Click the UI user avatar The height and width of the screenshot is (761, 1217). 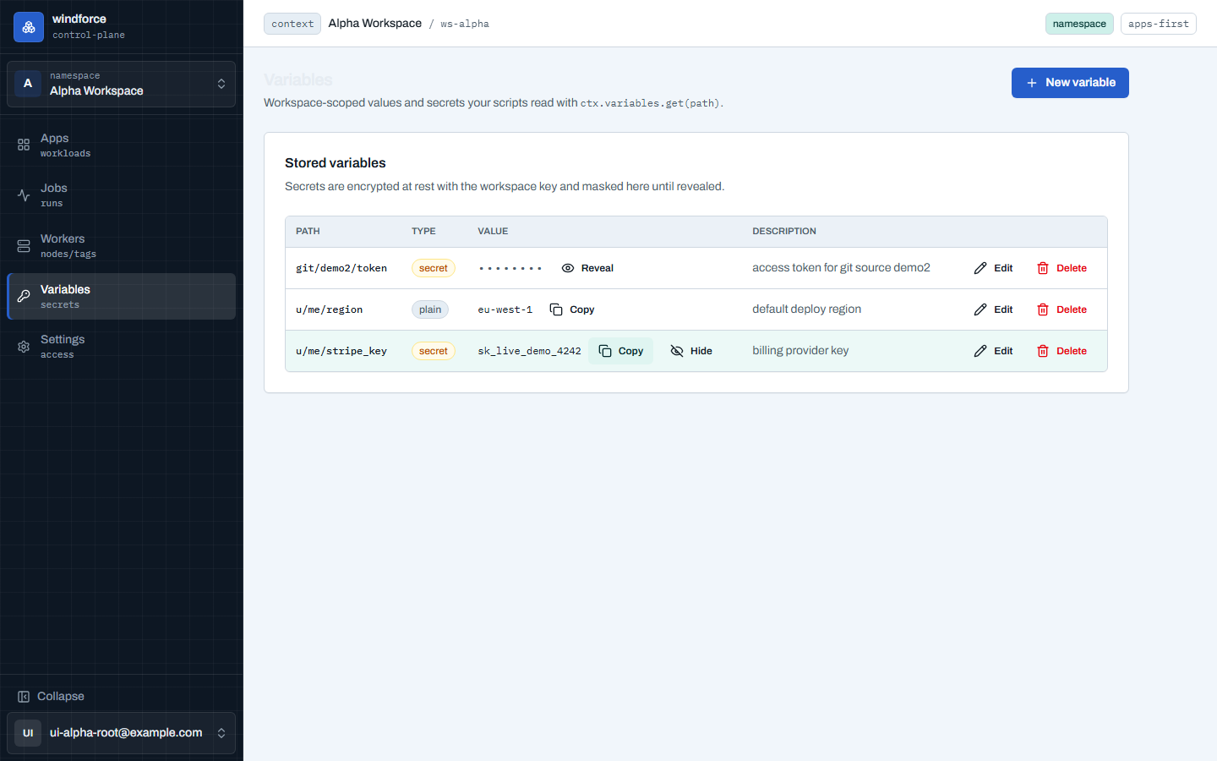28,733
